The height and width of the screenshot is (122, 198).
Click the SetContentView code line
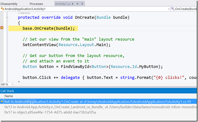(66, 45)
